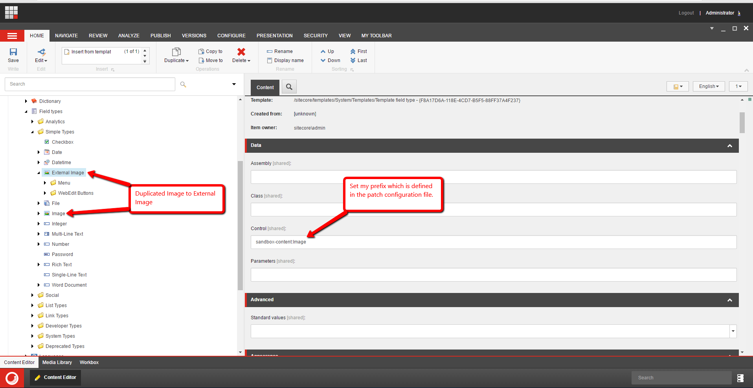Click the Logout link
The height and width of the screenshot is (388, 753).
(x=686, y=13)
